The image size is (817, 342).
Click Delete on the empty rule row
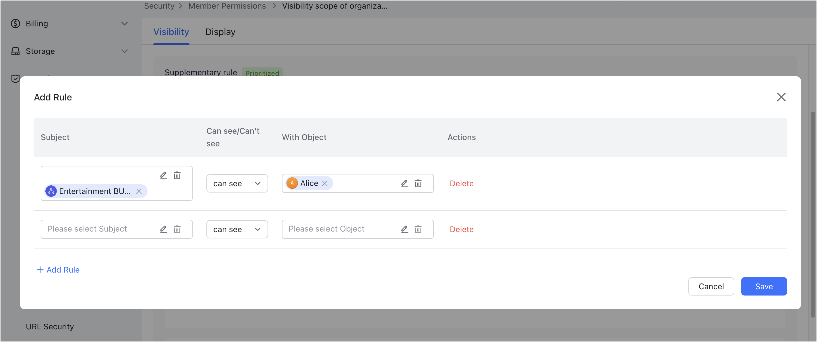[462, 229]
